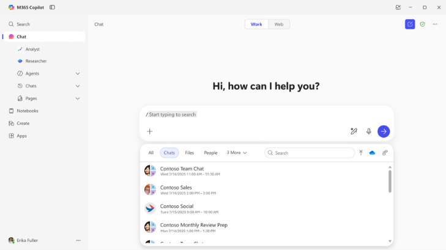Select the Contoso Social chat

264,208
